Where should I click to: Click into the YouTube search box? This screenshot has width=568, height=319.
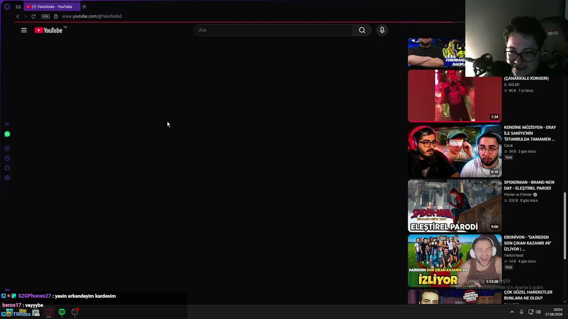pyautogui.click(x=273, y=30)
